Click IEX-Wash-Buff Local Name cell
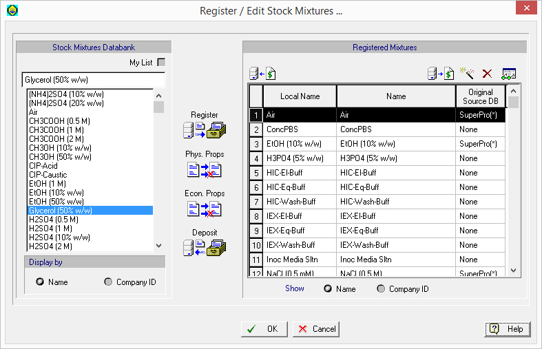 tap(300, 245)
